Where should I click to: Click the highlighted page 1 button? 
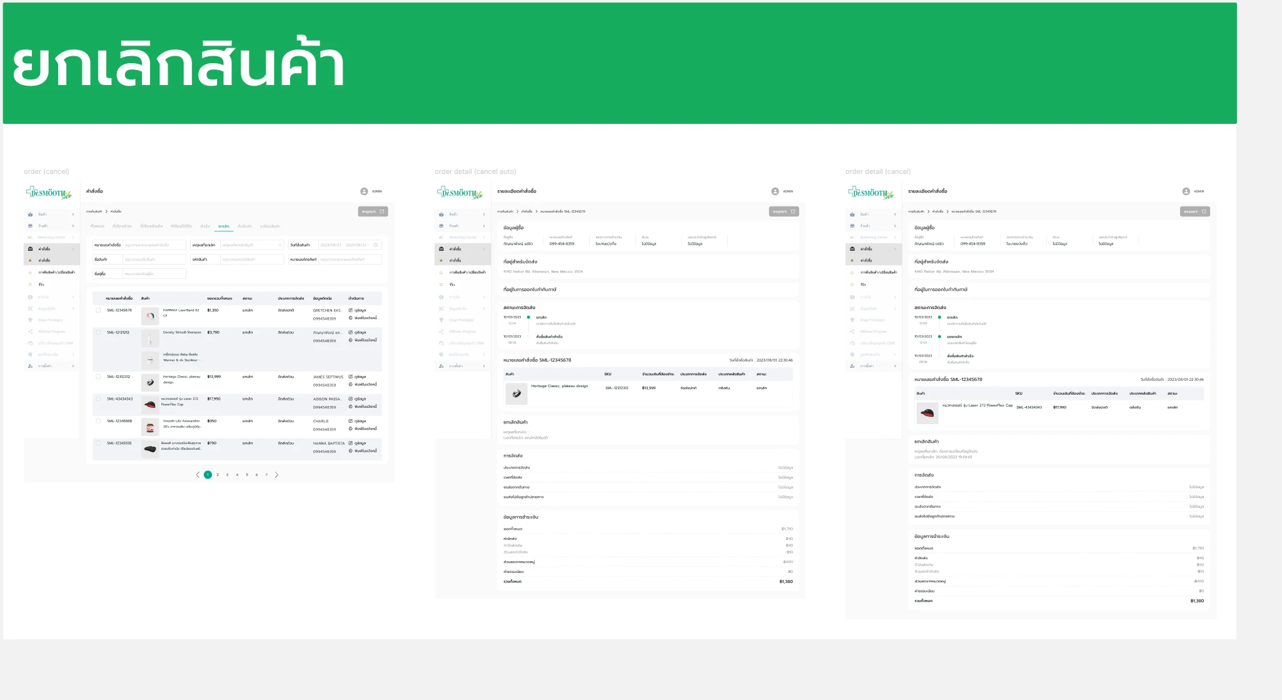[208, 475]
